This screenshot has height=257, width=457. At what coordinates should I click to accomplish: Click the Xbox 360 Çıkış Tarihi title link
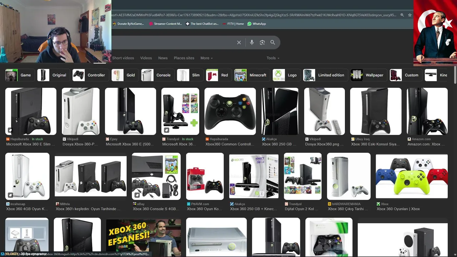pos(348,209)
